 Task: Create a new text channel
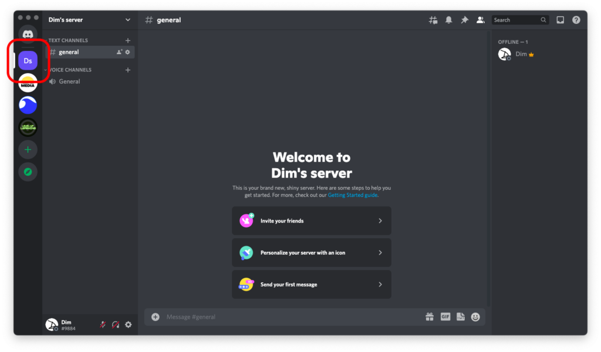[127, 40]
